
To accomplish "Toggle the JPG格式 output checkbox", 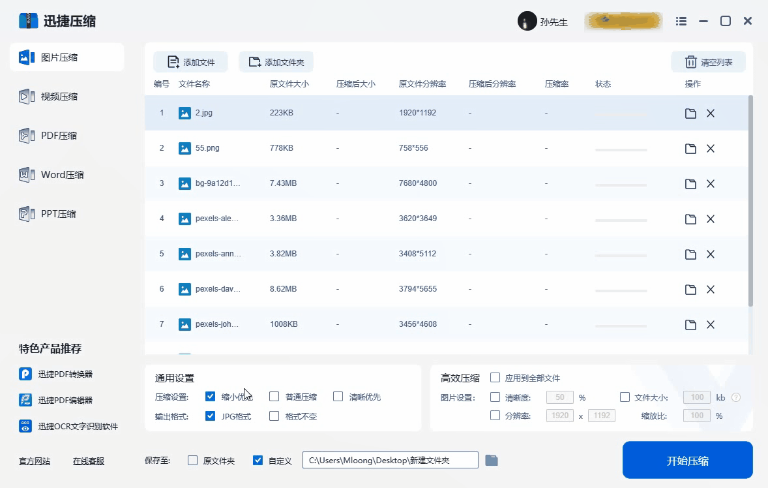I will pyautogui.click(x=210, y=416).
